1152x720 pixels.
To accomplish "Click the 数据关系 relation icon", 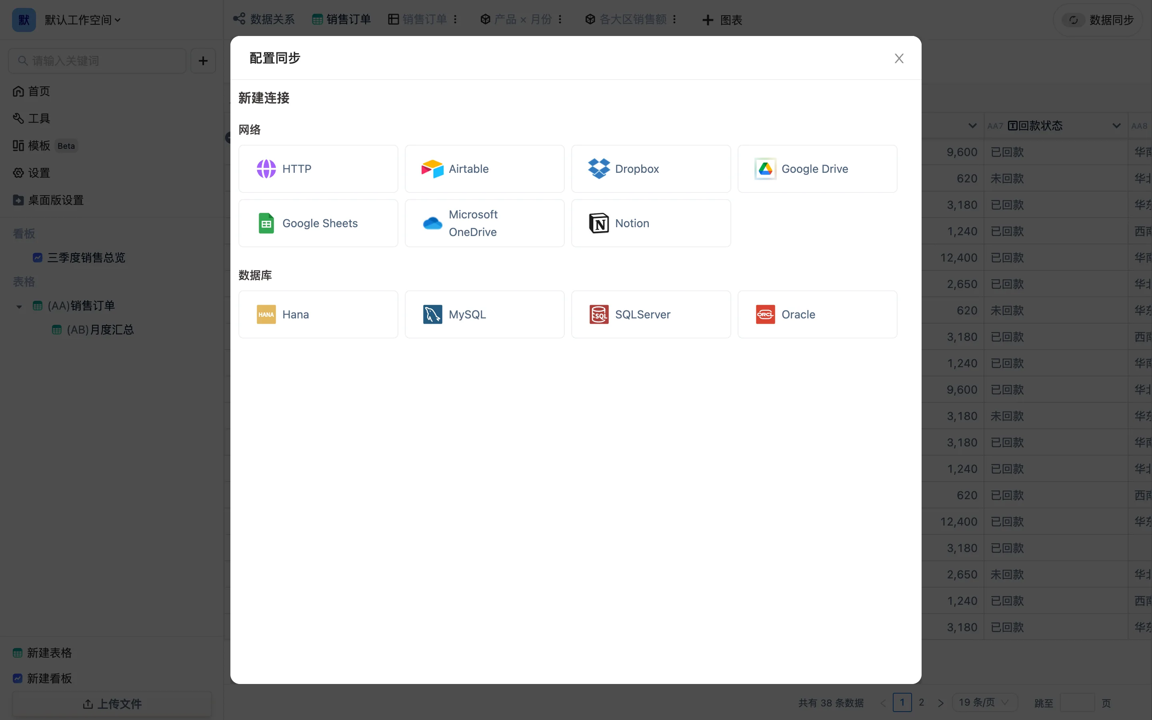I will pyautogui.click(x=239, y=19).
